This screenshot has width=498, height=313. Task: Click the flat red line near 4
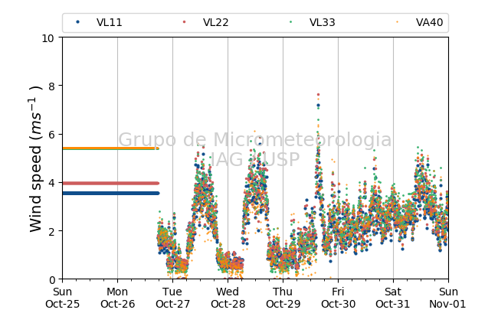pos(110,183)
